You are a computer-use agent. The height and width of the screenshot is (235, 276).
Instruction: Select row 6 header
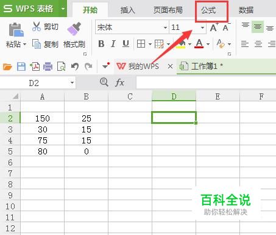10,162
